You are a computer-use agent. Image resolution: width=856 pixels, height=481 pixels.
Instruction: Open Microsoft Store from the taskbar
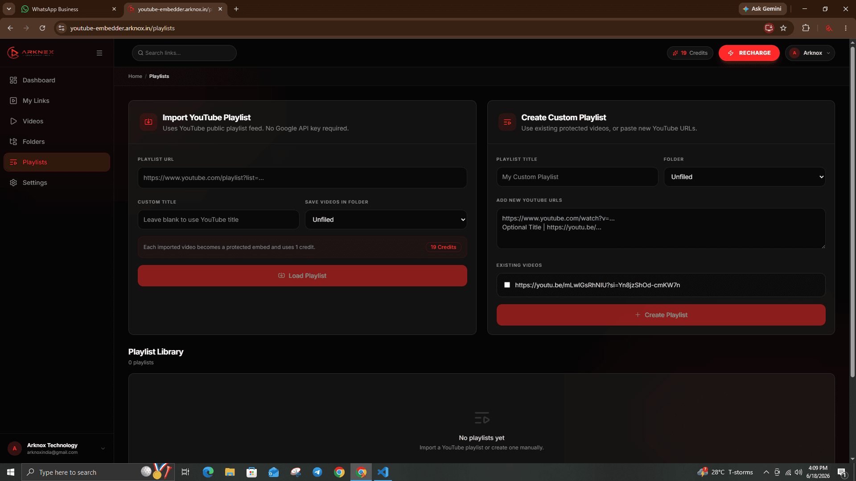tap(252, 472)
